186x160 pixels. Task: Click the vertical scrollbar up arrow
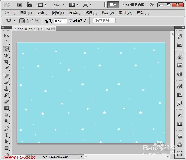point(172,34)
